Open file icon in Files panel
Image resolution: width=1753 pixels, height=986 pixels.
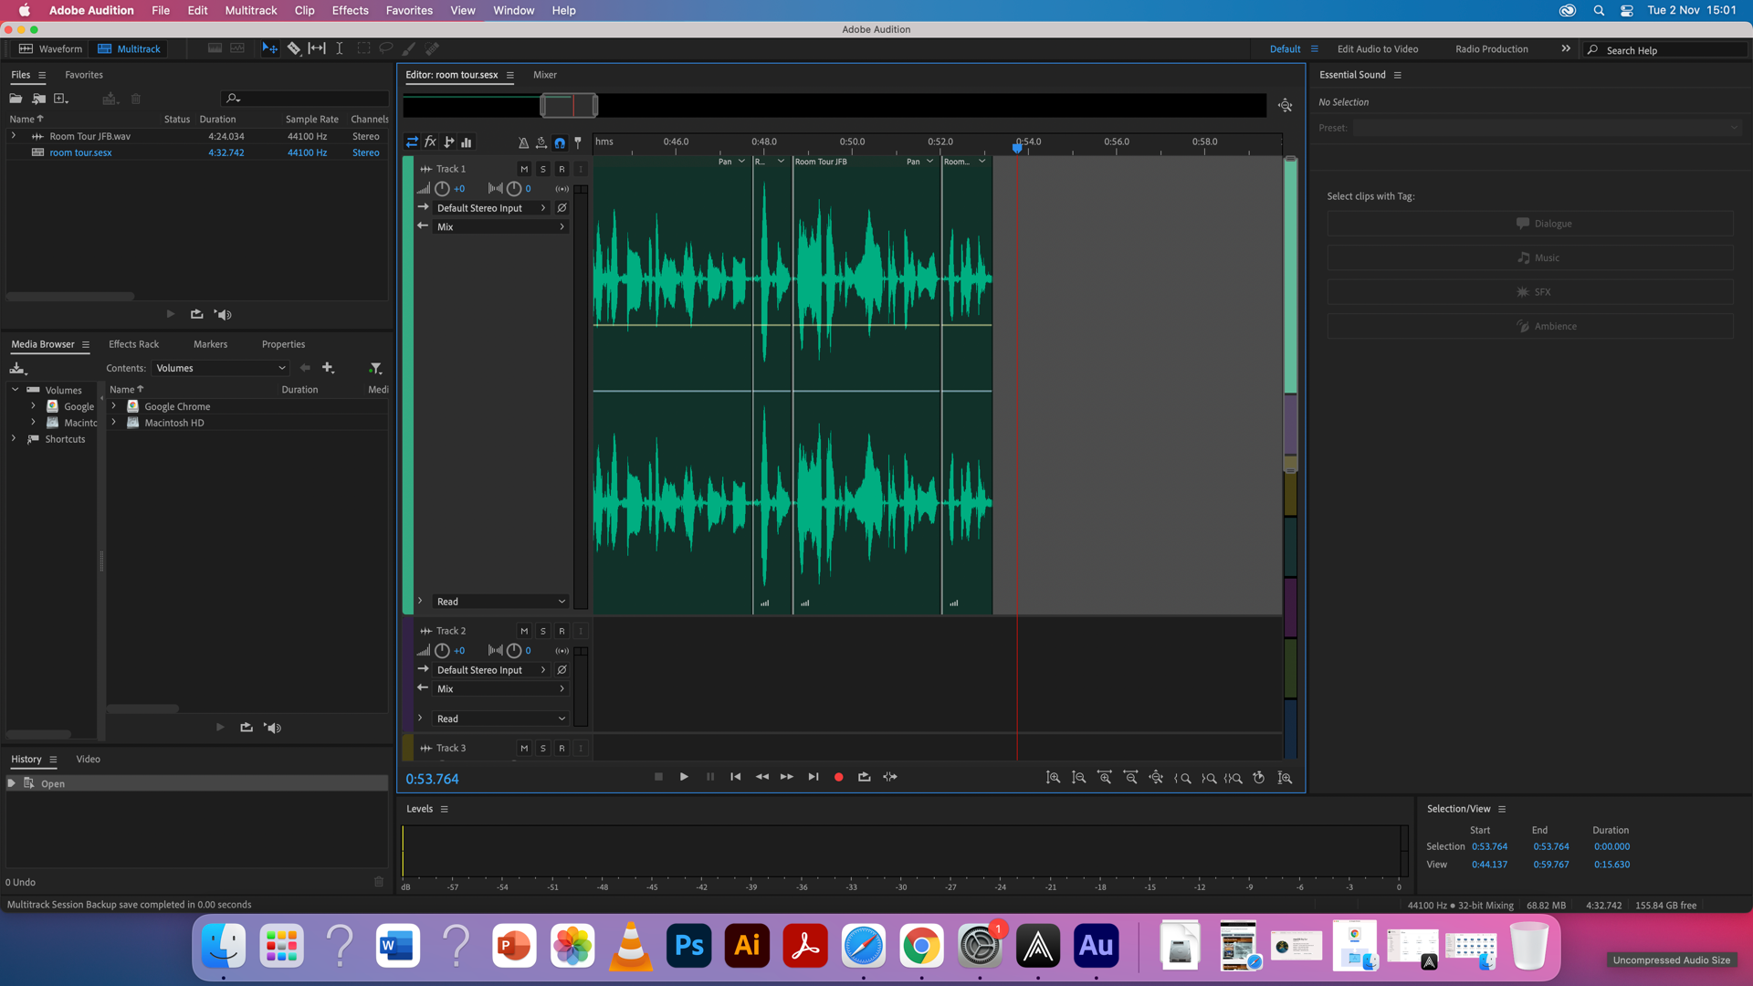(16, 99)
